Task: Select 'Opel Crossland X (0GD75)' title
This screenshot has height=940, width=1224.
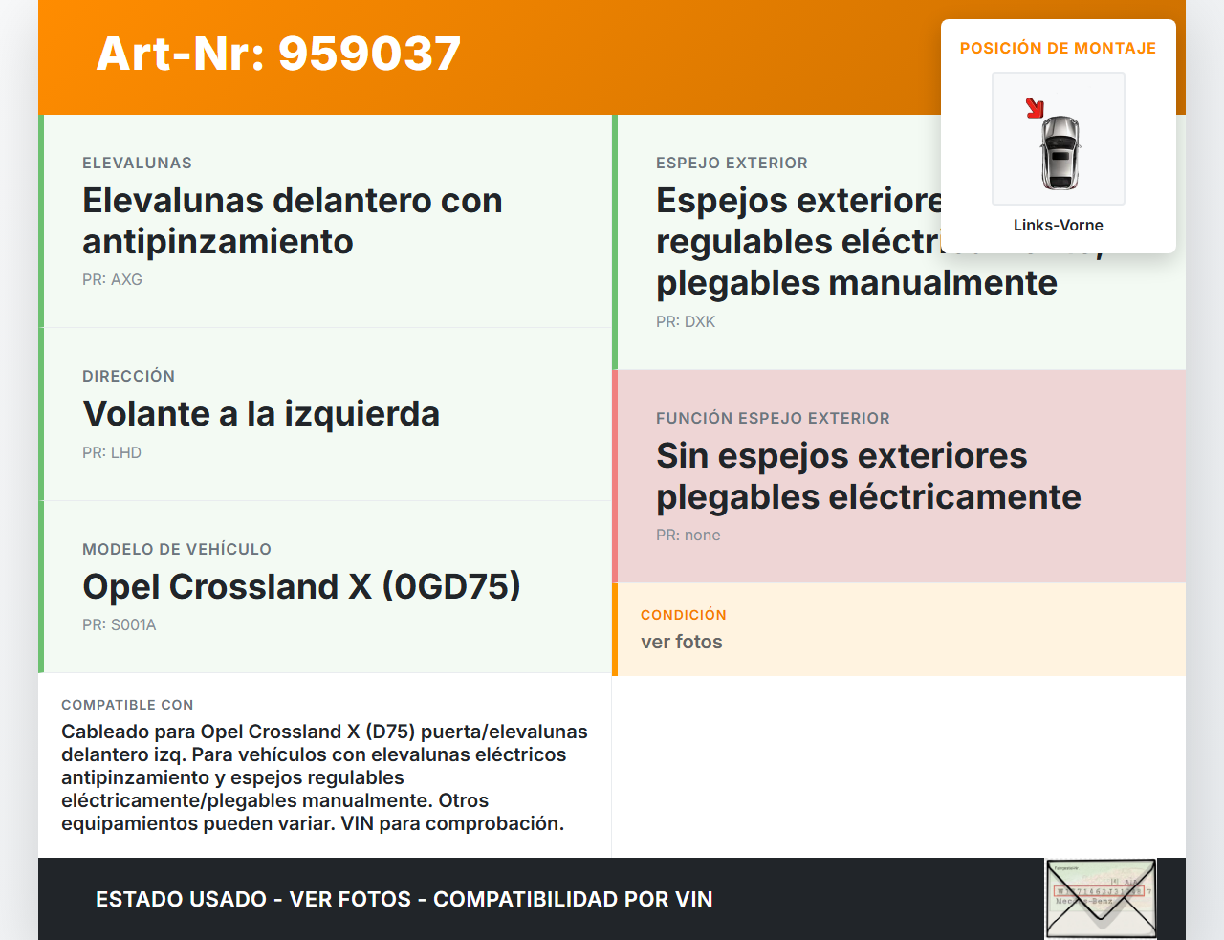Action: (x=301, y=586)
